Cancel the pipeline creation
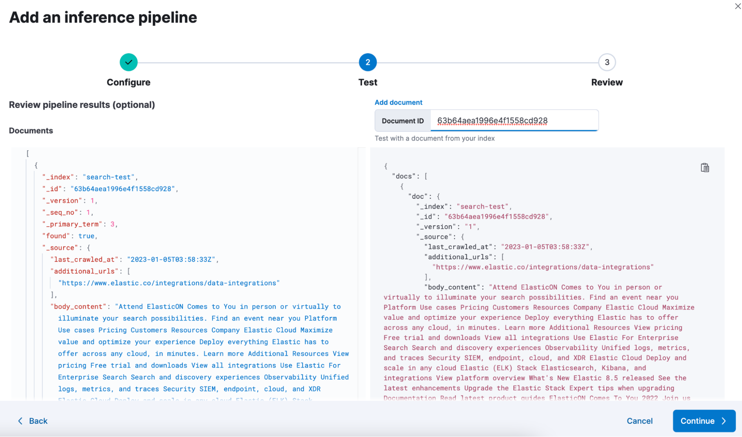 [x=640, y=421]
